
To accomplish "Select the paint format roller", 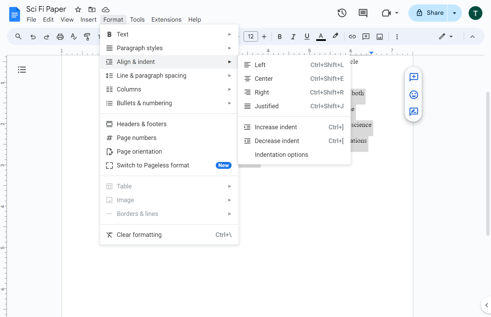I will pos(87,37).
